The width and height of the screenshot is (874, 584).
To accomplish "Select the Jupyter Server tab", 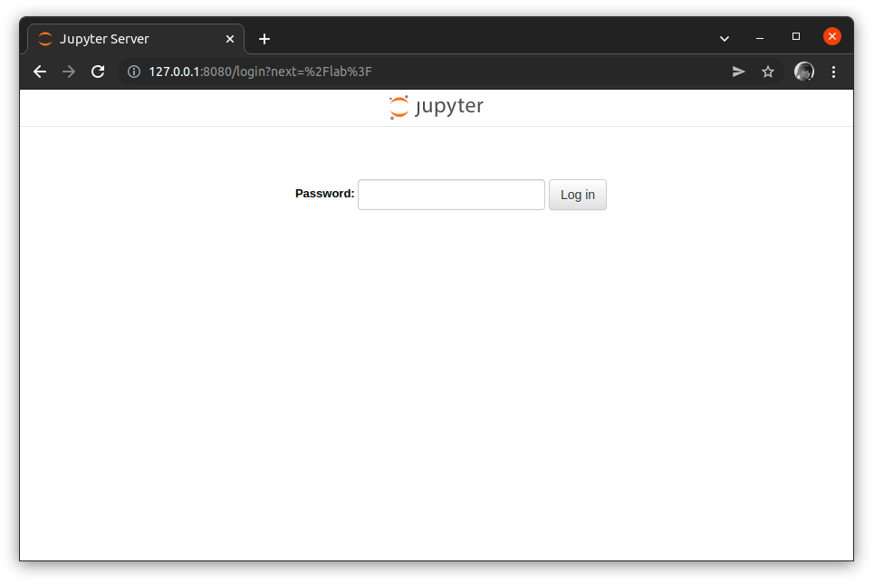I will [136, 39].
